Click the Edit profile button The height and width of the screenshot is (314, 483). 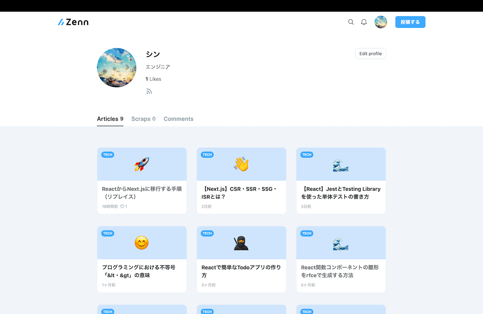[x=371, y=54]
